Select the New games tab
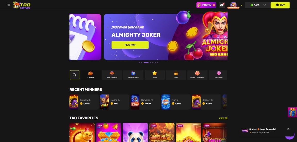Viewport: 297px width, 142px height. click(155, 75)
